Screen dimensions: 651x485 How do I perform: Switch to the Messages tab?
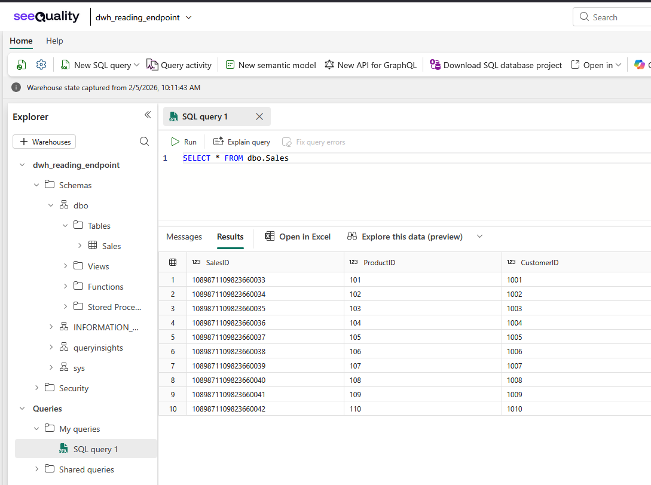[x=184, y=237]
